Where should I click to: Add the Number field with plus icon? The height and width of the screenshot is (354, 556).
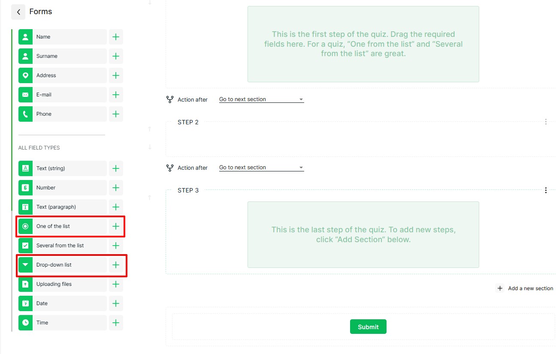click(x=116, y=188)
